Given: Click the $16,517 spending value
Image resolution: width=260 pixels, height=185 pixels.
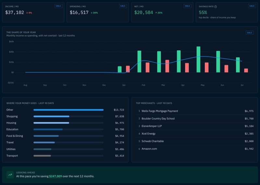Looking at the screenshot, I should coord(79,12).
